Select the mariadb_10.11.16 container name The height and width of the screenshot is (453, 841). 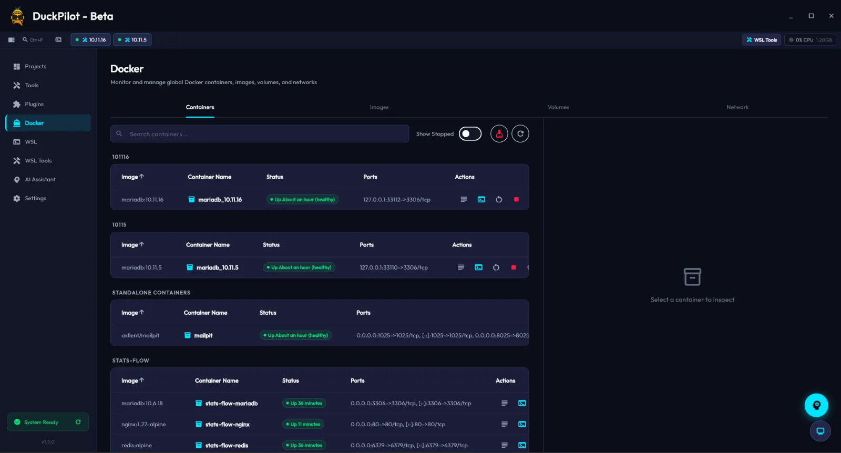pyautogui.click(x=220, y=200)
